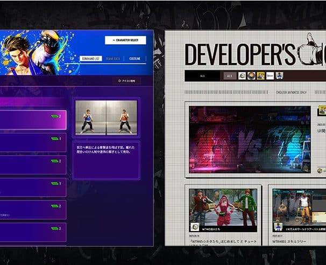Filter by the white circular logo author icon
This screenshot has width=326, height=265.
tap(242, 76)
